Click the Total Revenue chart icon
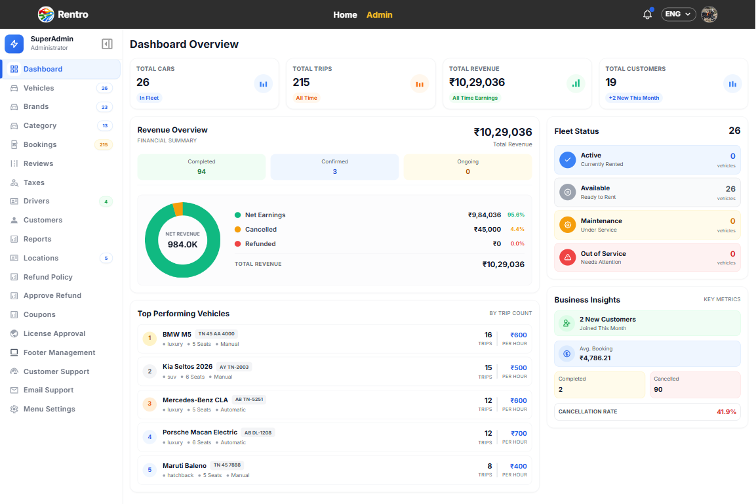756x504 pixels. pos(576,83)
